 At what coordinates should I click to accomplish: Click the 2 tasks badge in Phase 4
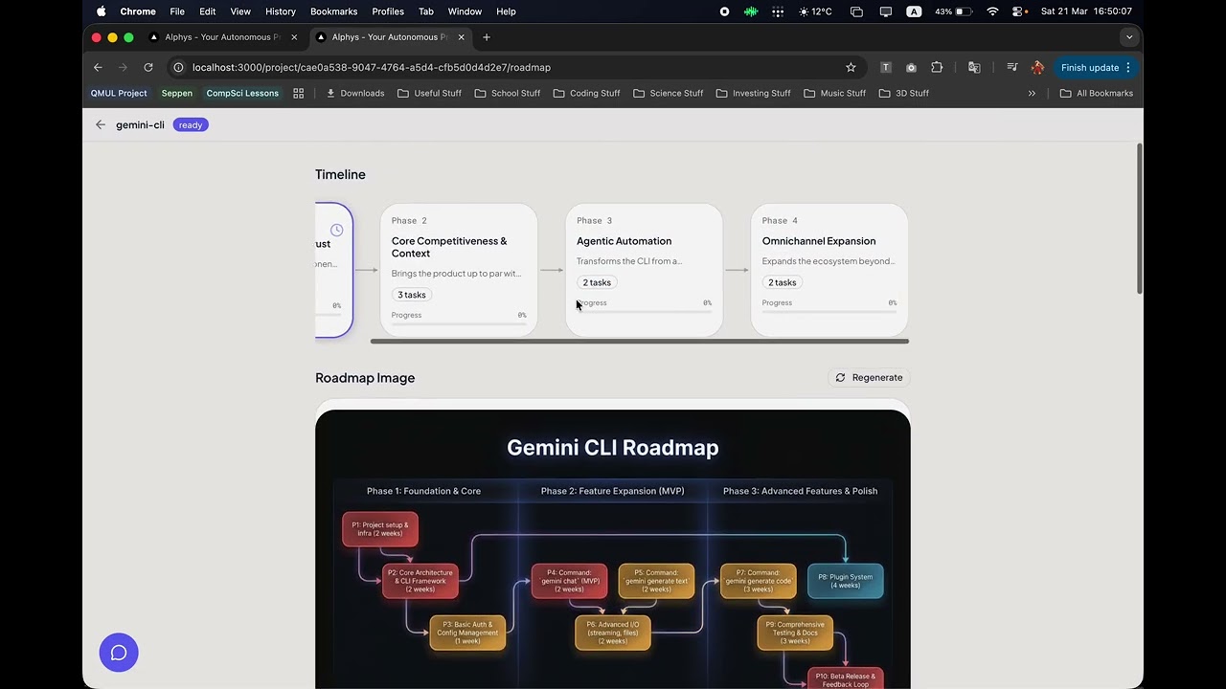[783, 282]
